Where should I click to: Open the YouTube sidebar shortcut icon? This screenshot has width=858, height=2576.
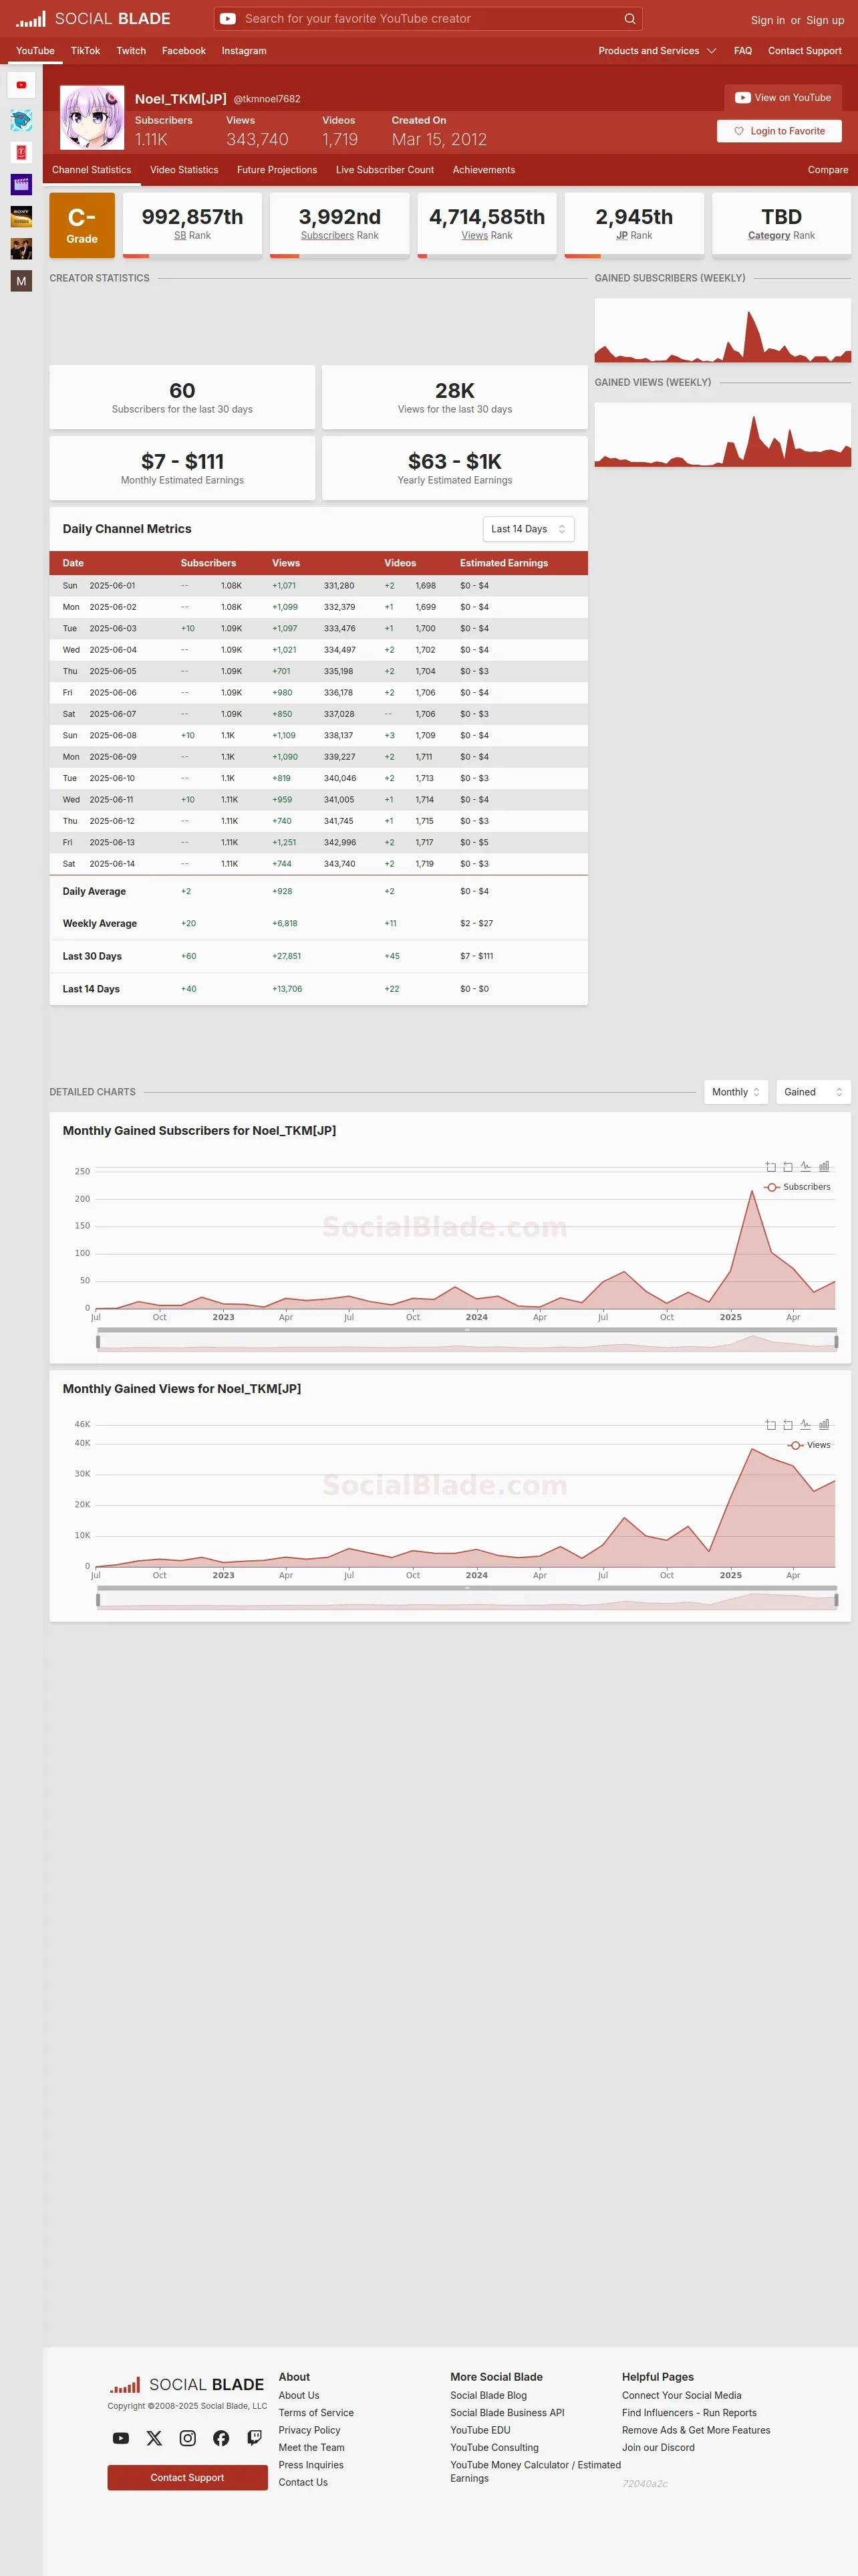[x=21, y=85]
